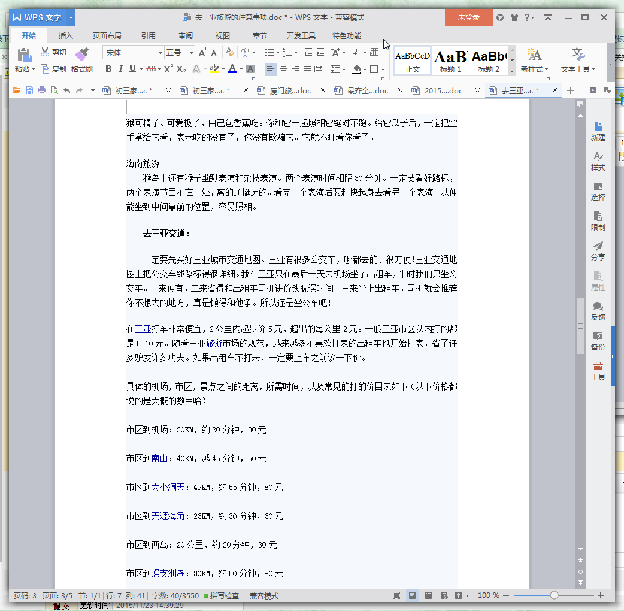Set justified text alignment
The height and width of the screenshot is (611, 624).
[x=307, y=69]
